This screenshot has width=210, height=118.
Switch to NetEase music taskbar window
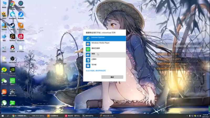pyautogui.click(x=72, y=116)
